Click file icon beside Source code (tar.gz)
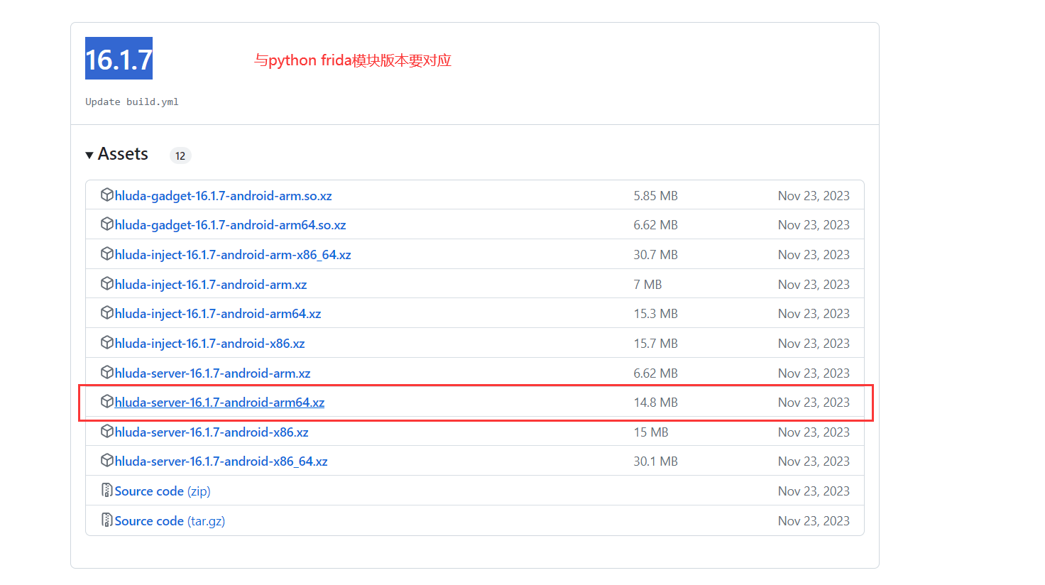The image size is (1045, 585). tap(107, 520)
